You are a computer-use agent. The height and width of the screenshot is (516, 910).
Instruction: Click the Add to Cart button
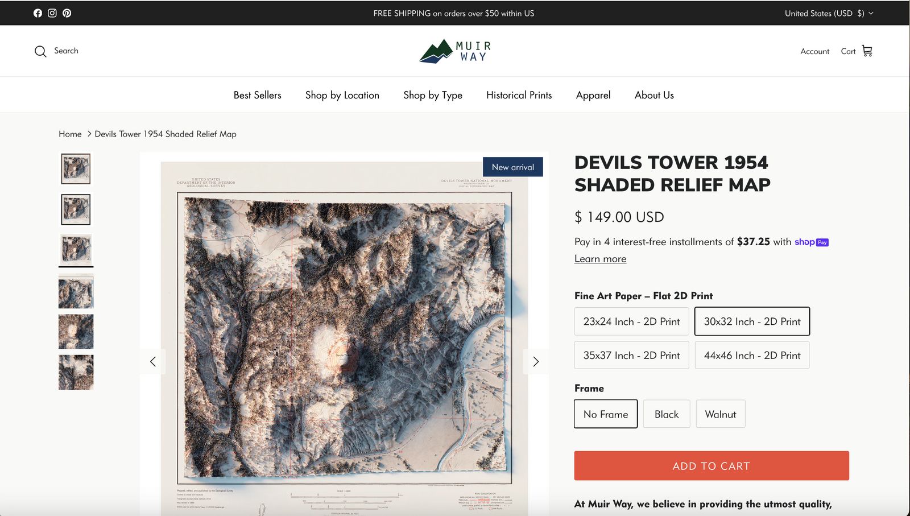click(x=712, y=466)
